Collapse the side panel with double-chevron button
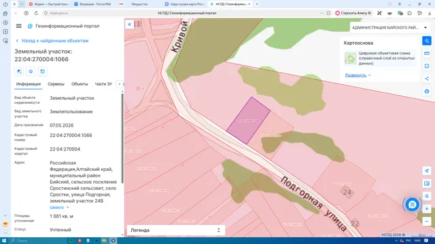 [130, 24]
